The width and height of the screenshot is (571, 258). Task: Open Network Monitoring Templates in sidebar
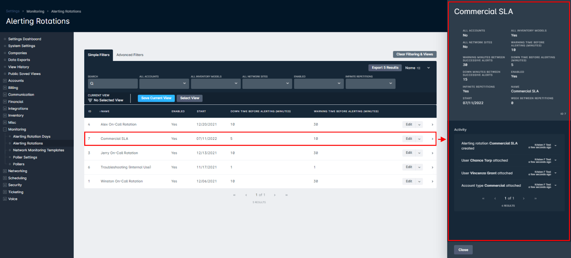(39, 150)
